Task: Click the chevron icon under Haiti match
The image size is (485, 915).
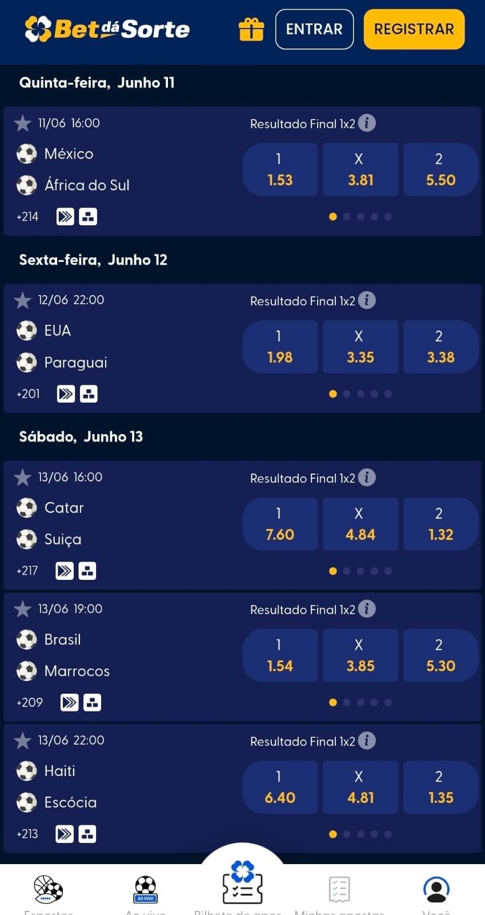Action: click(65, 834)
